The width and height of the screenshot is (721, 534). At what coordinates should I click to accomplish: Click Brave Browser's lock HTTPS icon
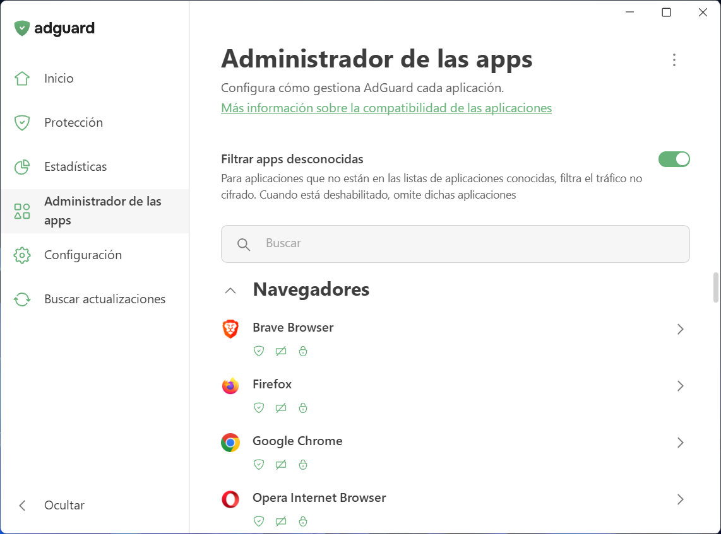point(303,351)
